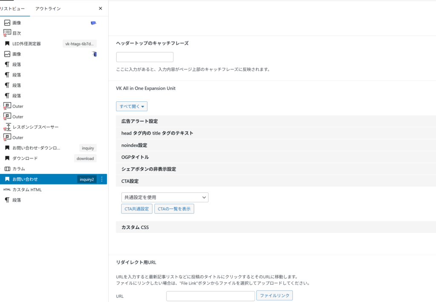This screenshot has width=436, height=302.
Task: Click the responsive spacer (レスポンシブスペーサー) icon
Action: click(x=8, y=127)
